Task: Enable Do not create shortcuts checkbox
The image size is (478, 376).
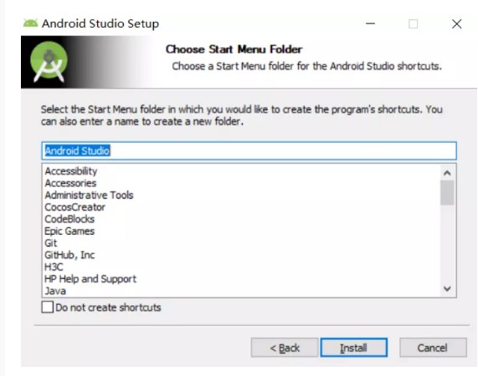Action: click(x=48, y=307)
